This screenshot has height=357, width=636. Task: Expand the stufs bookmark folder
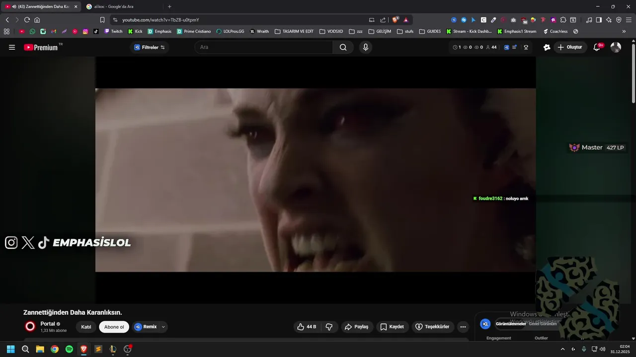pyautogui.click(x=405, y=31)
